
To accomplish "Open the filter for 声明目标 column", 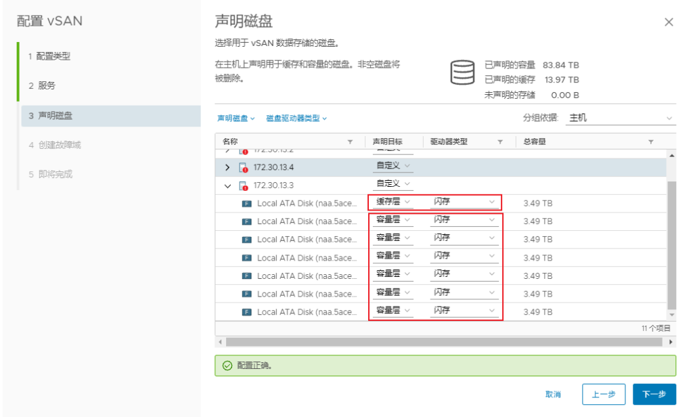I will coord(416,142).
